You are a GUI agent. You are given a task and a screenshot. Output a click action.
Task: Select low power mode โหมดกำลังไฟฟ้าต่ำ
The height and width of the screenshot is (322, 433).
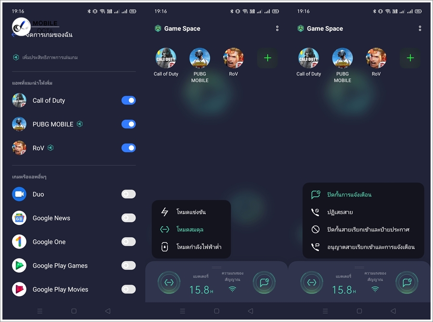[191, 247]
